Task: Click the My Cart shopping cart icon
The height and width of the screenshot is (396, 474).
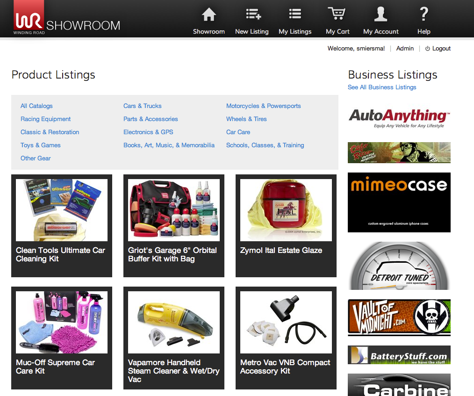Action: [337, 14]
